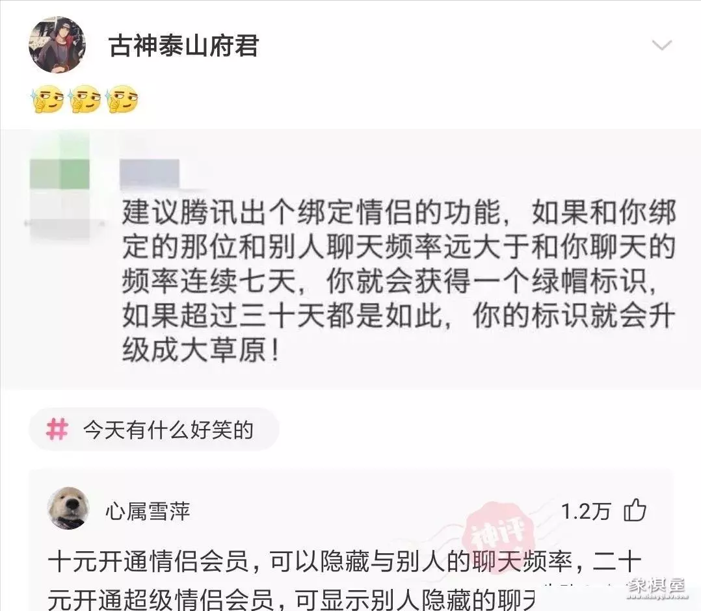Click the second thinking emoji
701x611 pixels.
click(85, 99)
